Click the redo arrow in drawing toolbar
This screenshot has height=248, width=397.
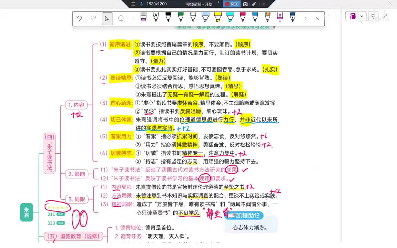[x=93, y=18]
